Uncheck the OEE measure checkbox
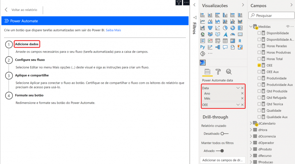This screenshot has width=295, height=164. [x=259, y=66]
